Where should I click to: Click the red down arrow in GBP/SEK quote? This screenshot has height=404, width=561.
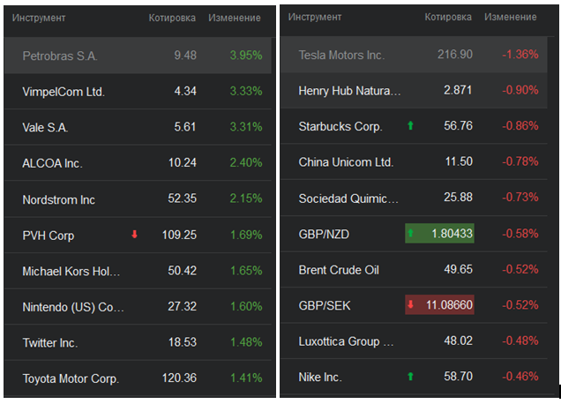coord(411,305)
